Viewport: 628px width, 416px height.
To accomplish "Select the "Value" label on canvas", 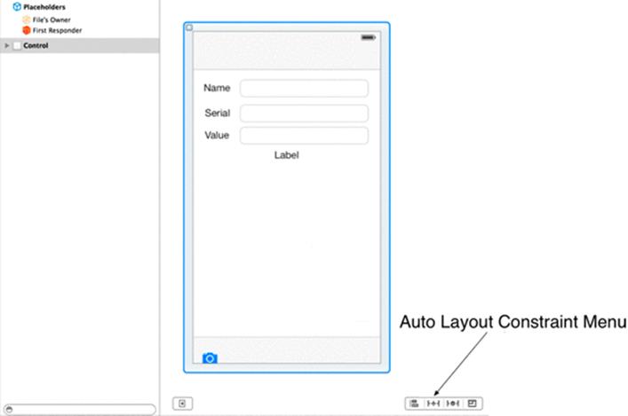I will [x=217, y=136].
